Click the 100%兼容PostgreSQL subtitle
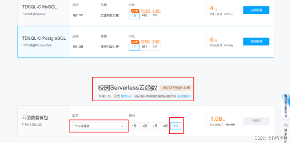Image resolution: width=290 pixels, height=143 pixels. (37, 45)
